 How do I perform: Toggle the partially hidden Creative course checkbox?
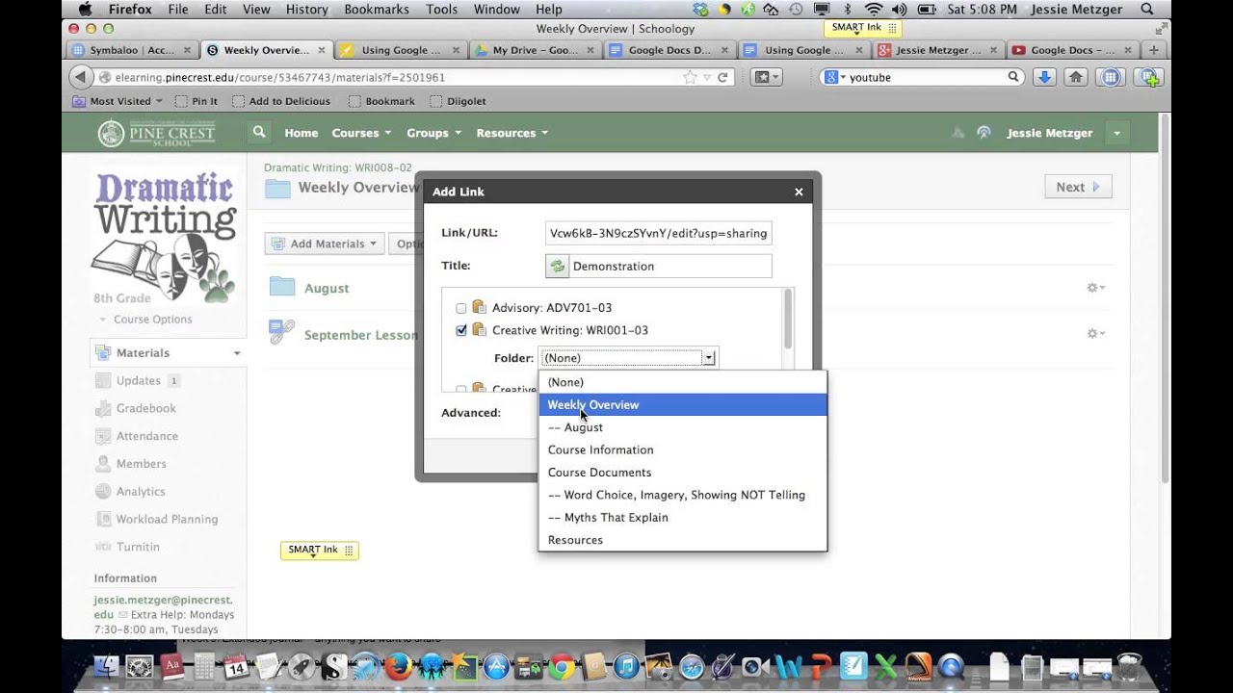point(460,389)
